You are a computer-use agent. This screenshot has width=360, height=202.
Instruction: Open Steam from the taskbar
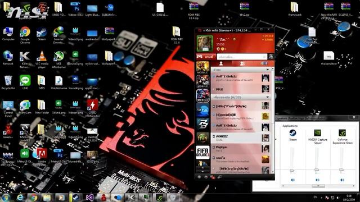[x=76, y=198]
